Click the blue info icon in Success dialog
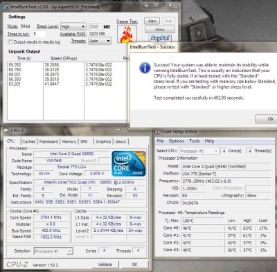Screen dimensions: 277x272 tap(145, 68)
